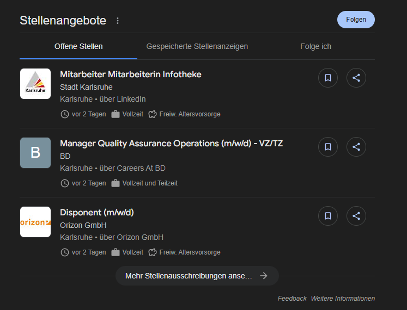Viewport: 407px width, 310px height.
Task: Click 'vor 2 Tagen' on Infotheke job
Action: click(x=89, y=114)
